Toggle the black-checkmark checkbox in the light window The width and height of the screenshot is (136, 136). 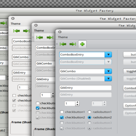pyautogui.click(x=14, y=100)
